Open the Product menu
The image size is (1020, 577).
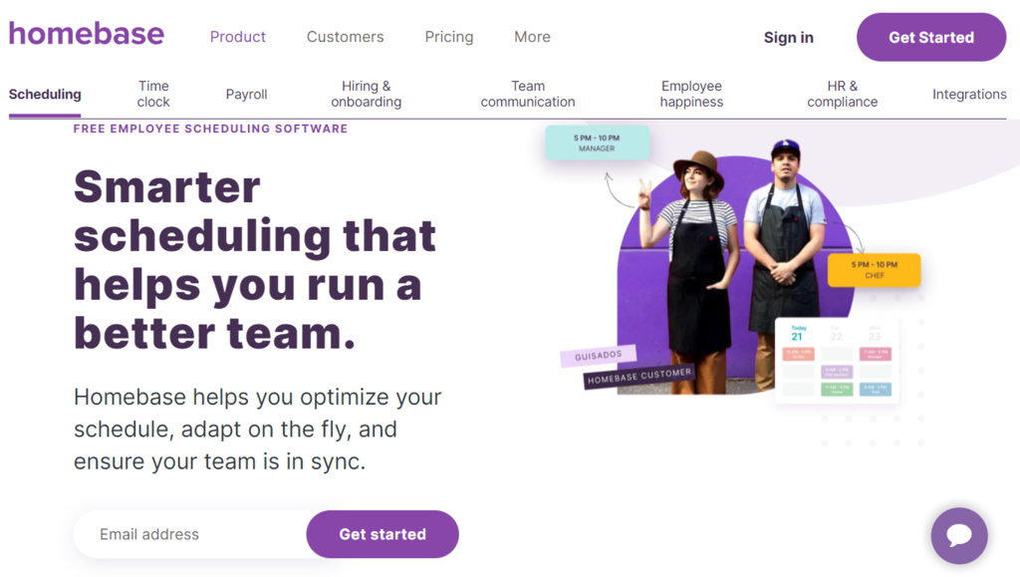(238, 37)
